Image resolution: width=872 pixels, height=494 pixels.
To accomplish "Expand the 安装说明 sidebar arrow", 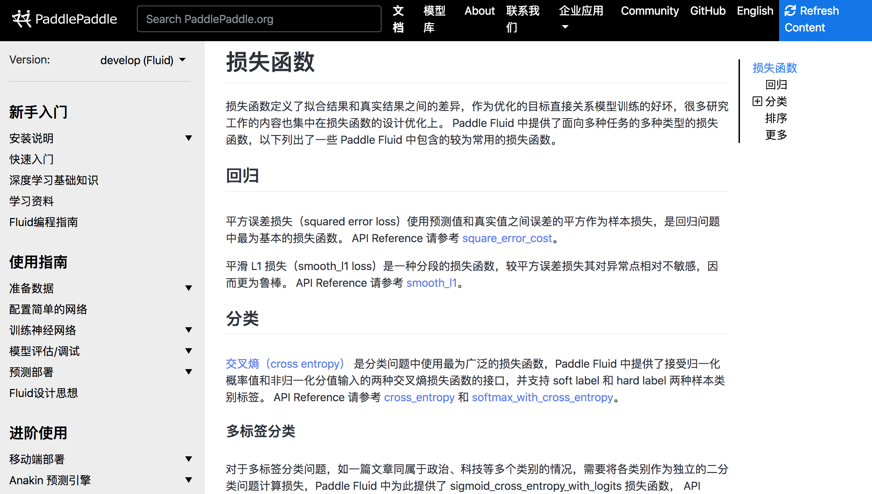I will tap(189, 138).
